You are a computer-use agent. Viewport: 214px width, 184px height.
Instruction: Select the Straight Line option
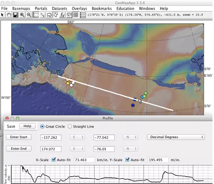pyautogui.click(x=70, y=126)
